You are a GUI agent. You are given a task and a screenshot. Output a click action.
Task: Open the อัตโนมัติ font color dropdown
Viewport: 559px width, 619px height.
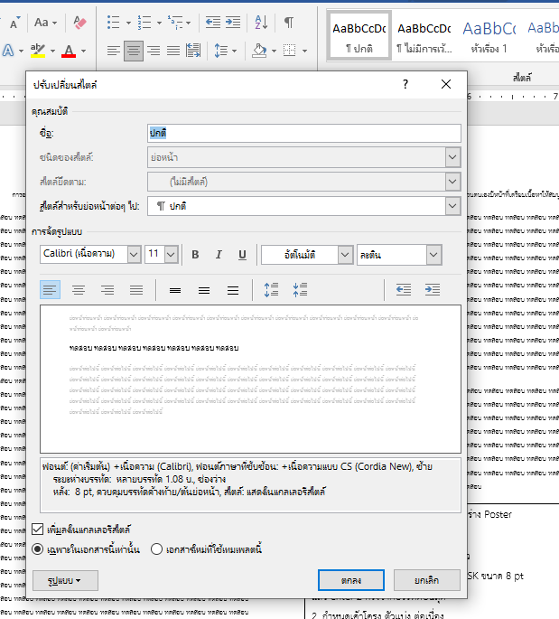pos(344,255)
